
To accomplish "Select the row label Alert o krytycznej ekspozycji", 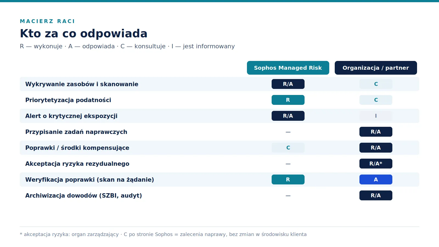I will pos(71,116).
